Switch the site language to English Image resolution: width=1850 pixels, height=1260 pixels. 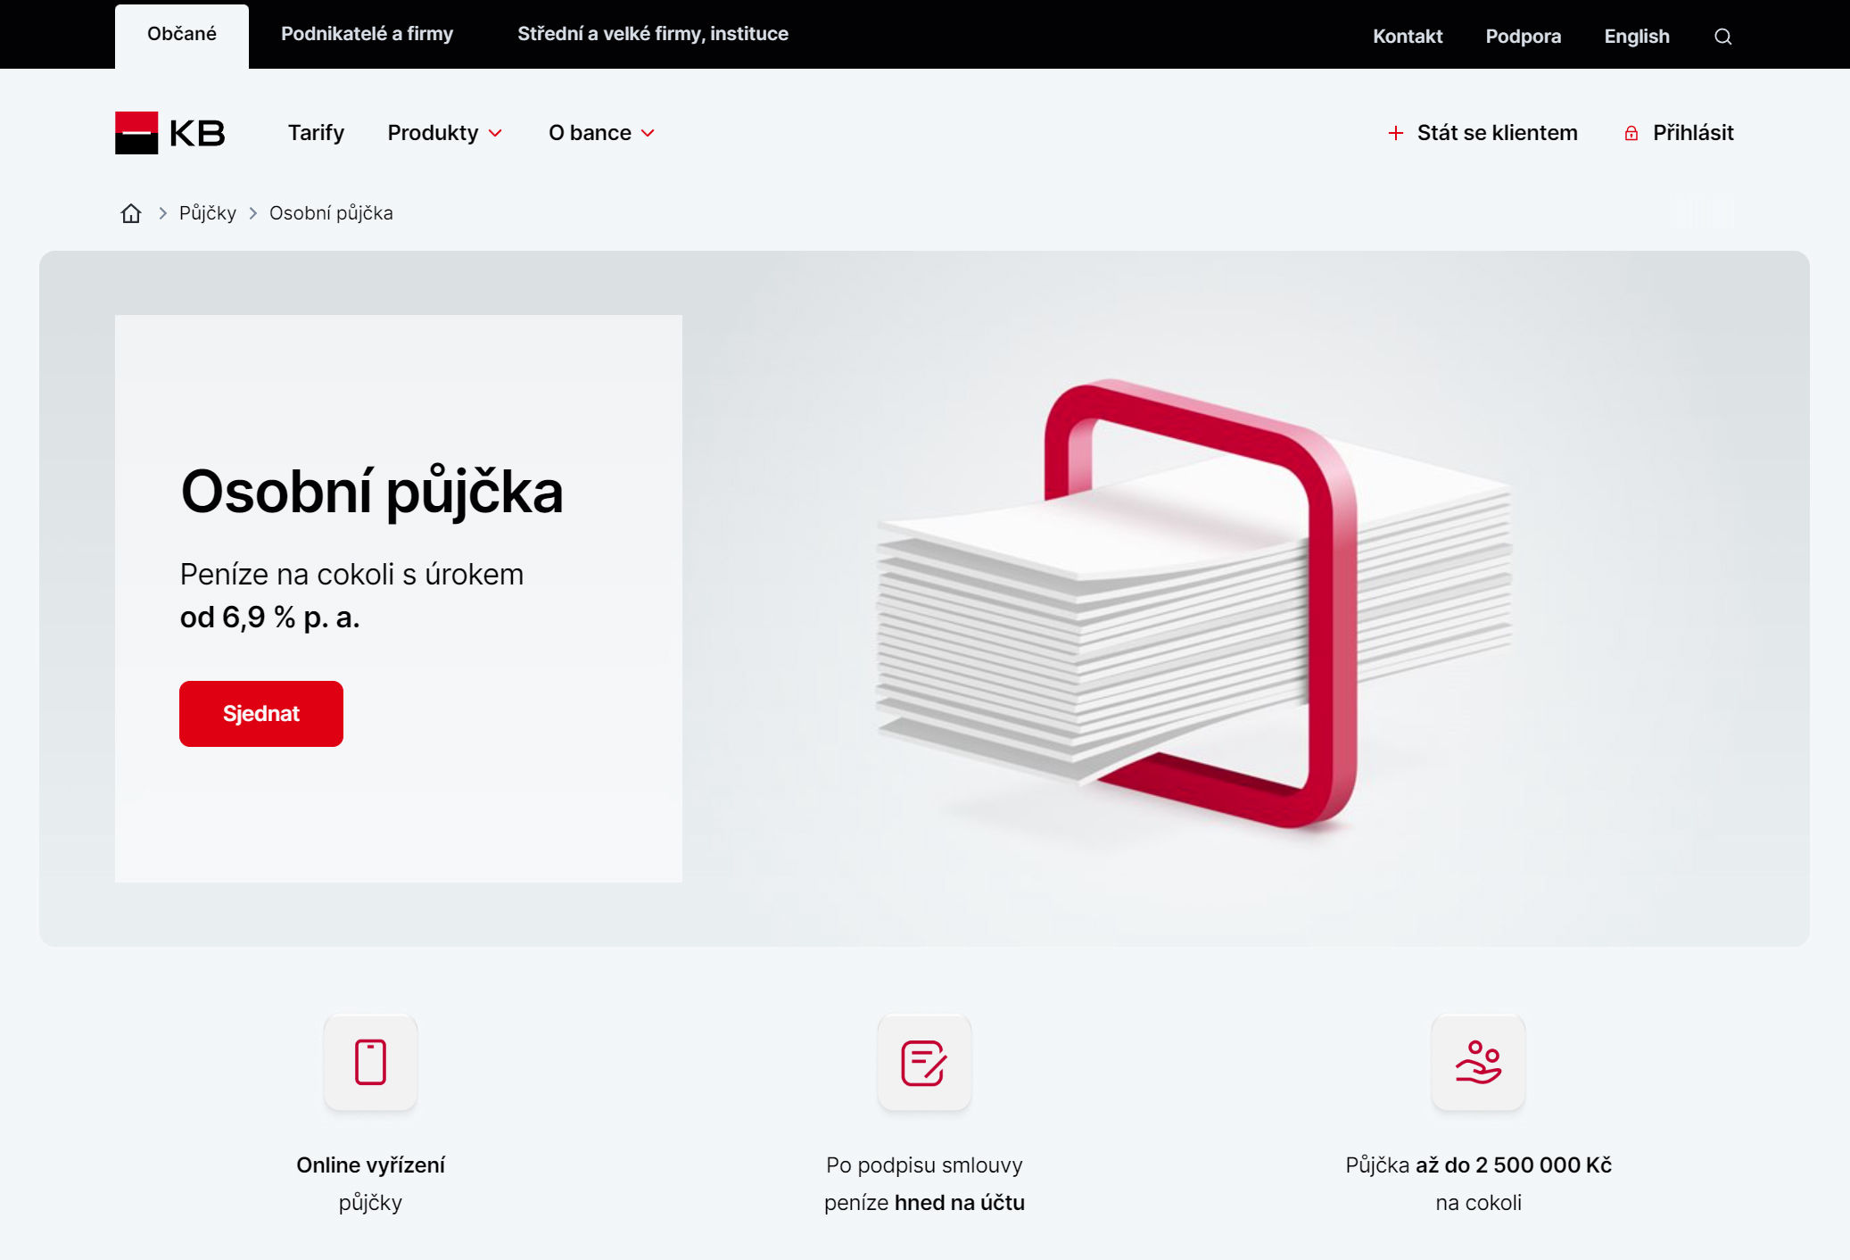coord(1637,36)
